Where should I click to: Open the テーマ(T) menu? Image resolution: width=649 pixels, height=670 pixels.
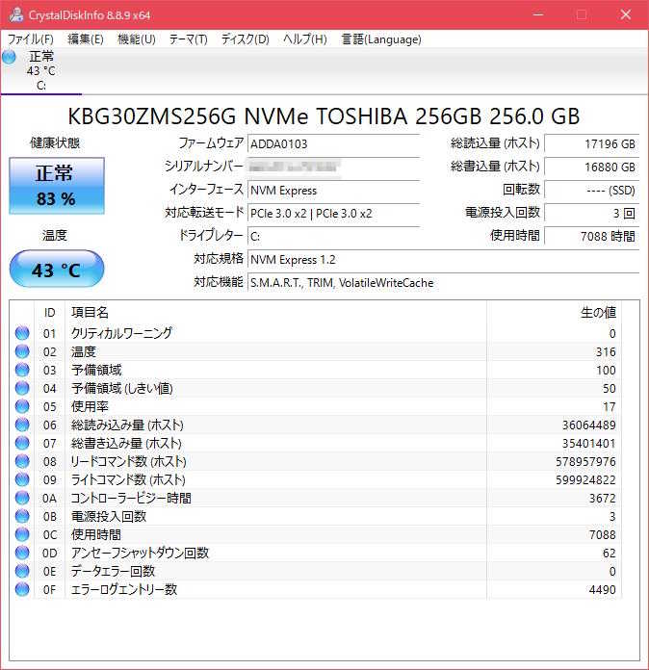point(188,39)
